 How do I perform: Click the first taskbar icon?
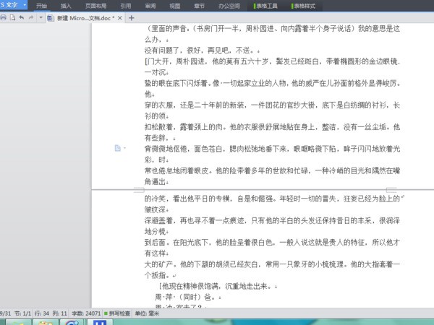pyautogui.click(x=18, y=322)
